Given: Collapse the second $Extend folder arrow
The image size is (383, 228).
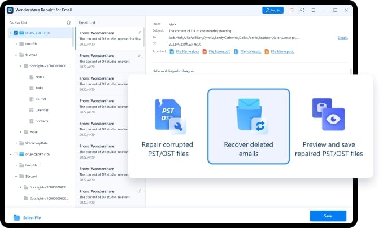Looking at the screenshot, I should (x=16, y=176).
